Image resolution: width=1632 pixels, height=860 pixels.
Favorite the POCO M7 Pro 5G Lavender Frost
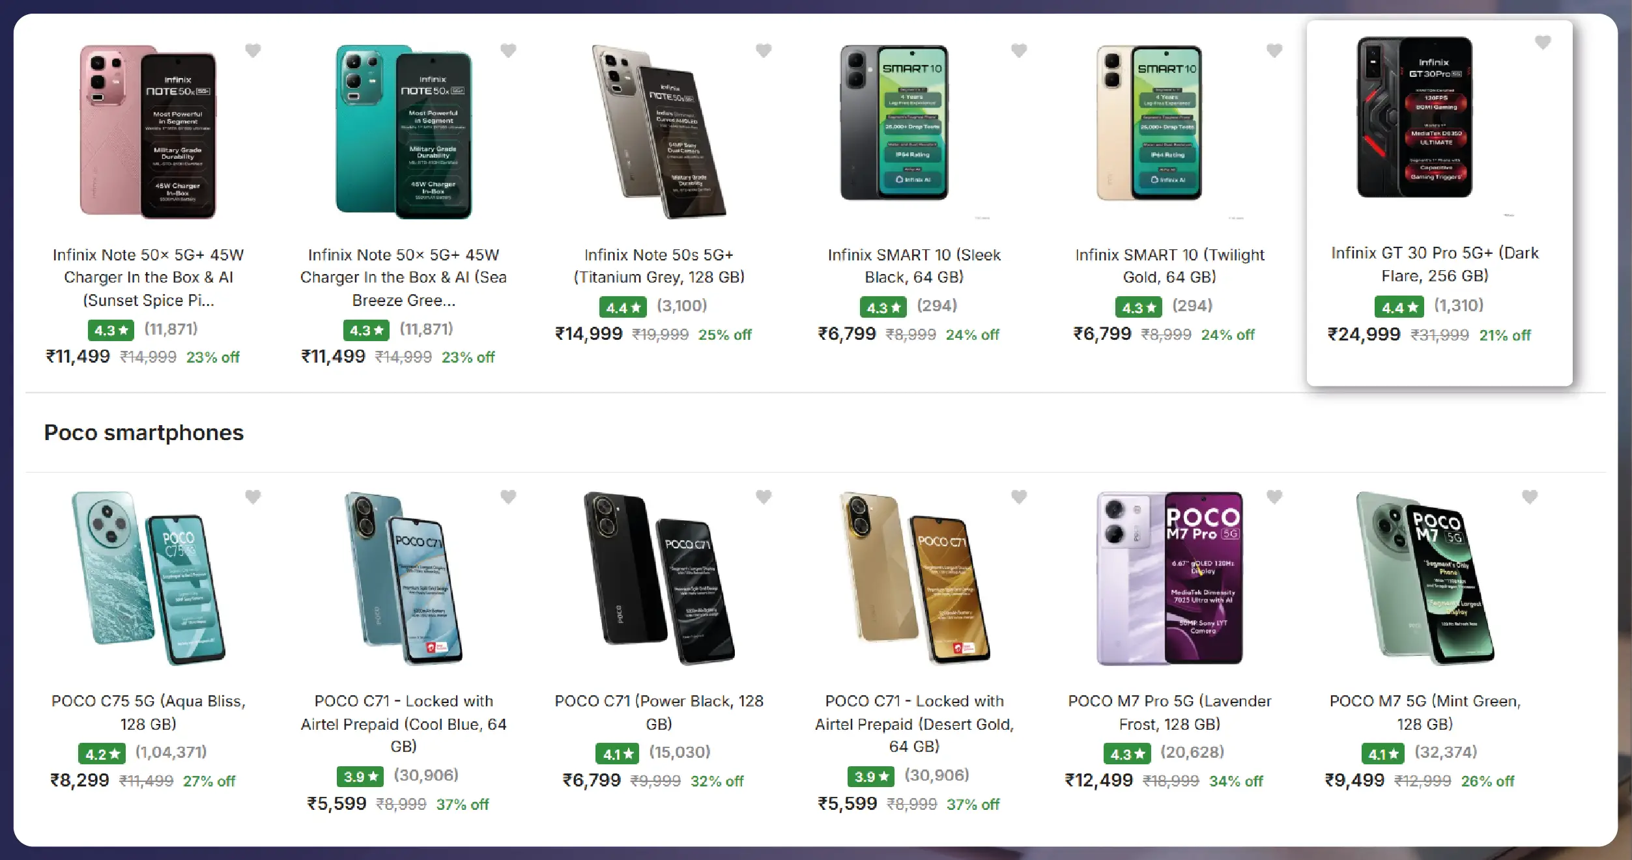coord(1274,497)
